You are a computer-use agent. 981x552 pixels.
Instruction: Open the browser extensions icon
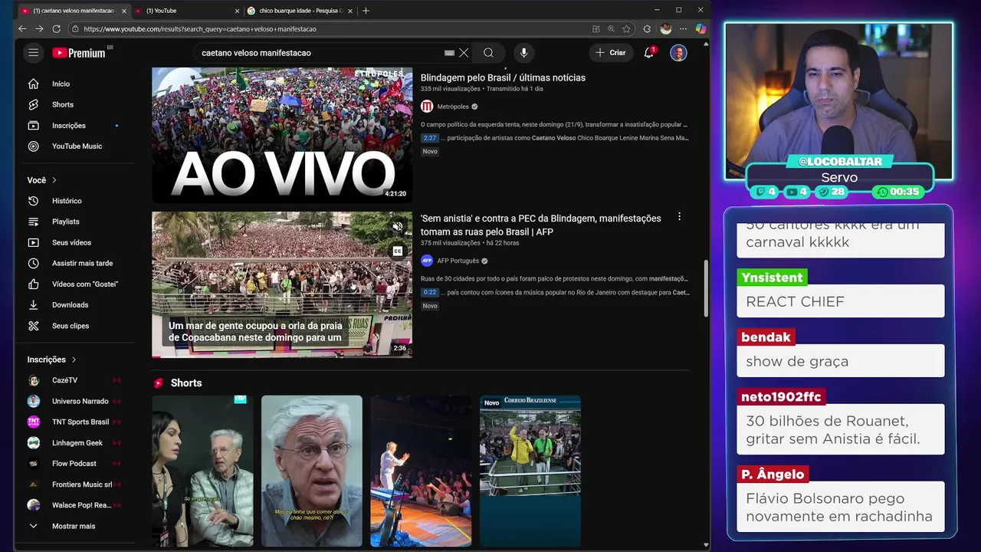[x=647, y=28]
